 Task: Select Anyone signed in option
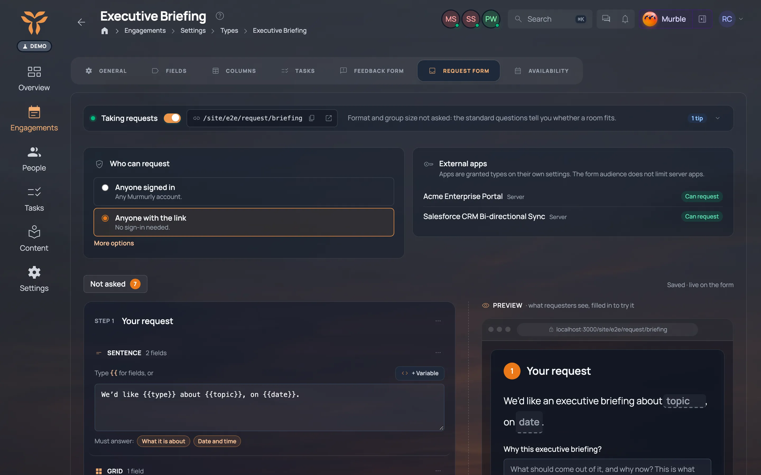tap(244, 192)
